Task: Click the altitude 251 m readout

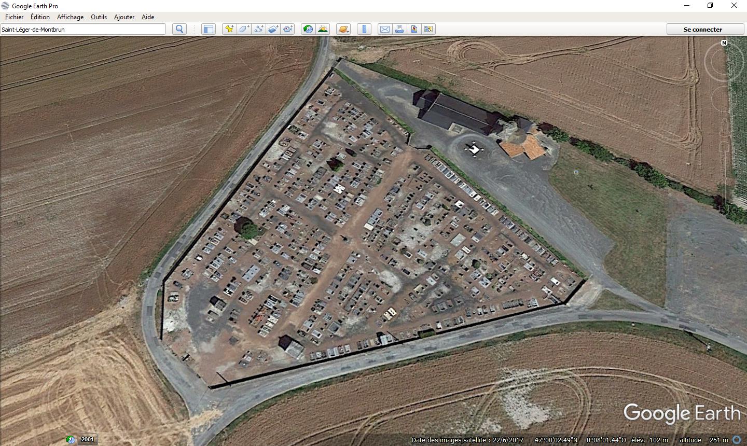Action: pyautogui.click(x=703, y=440)
